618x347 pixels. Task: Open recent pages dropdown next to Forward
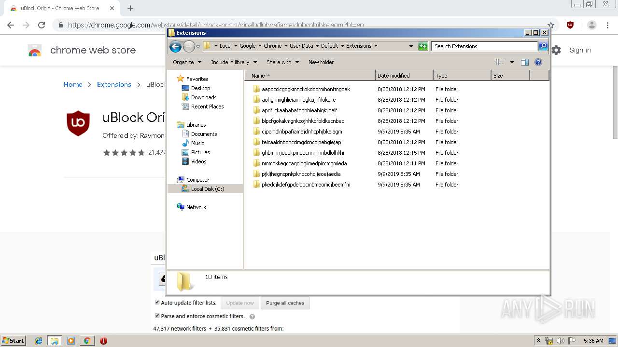click(x=198, y=47)
